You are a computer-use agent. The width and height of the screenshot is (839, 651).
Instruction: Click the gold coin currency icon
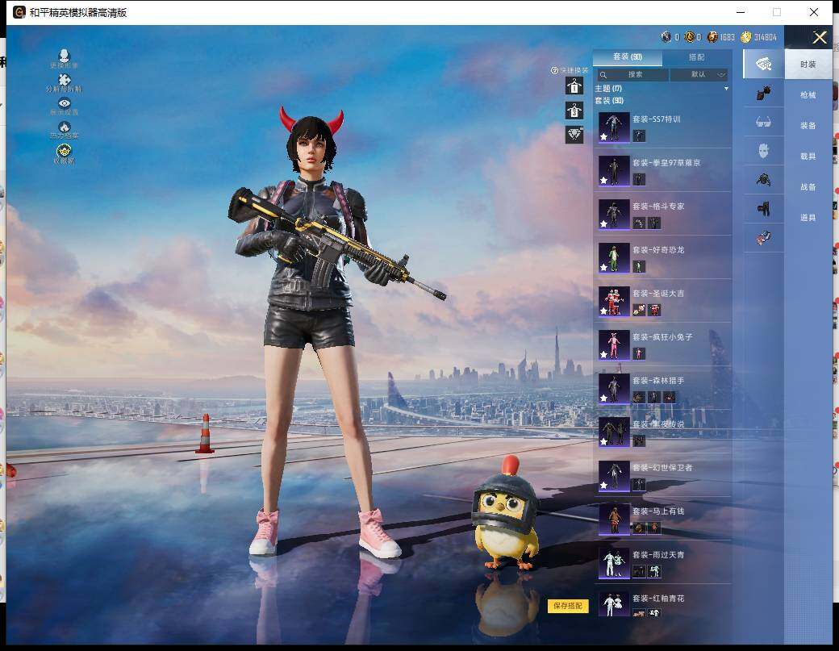point(746,37)
